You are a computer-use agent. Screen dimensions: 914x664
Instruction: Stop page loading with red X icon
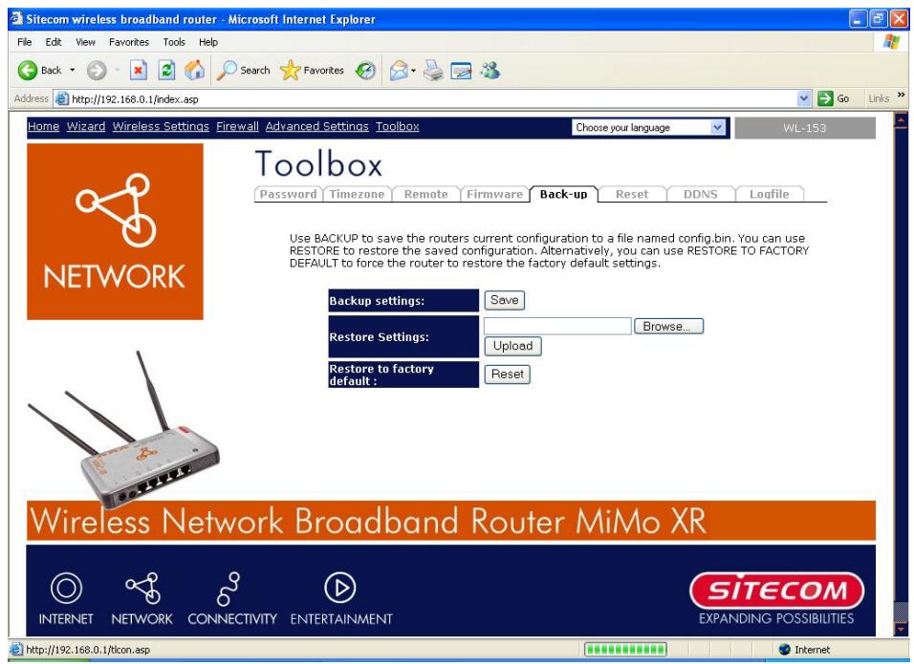(138, 71)
